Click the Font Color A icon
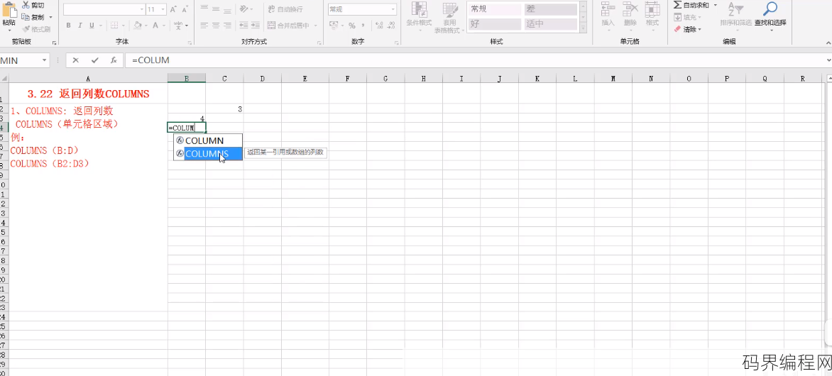 click(155, 26)
